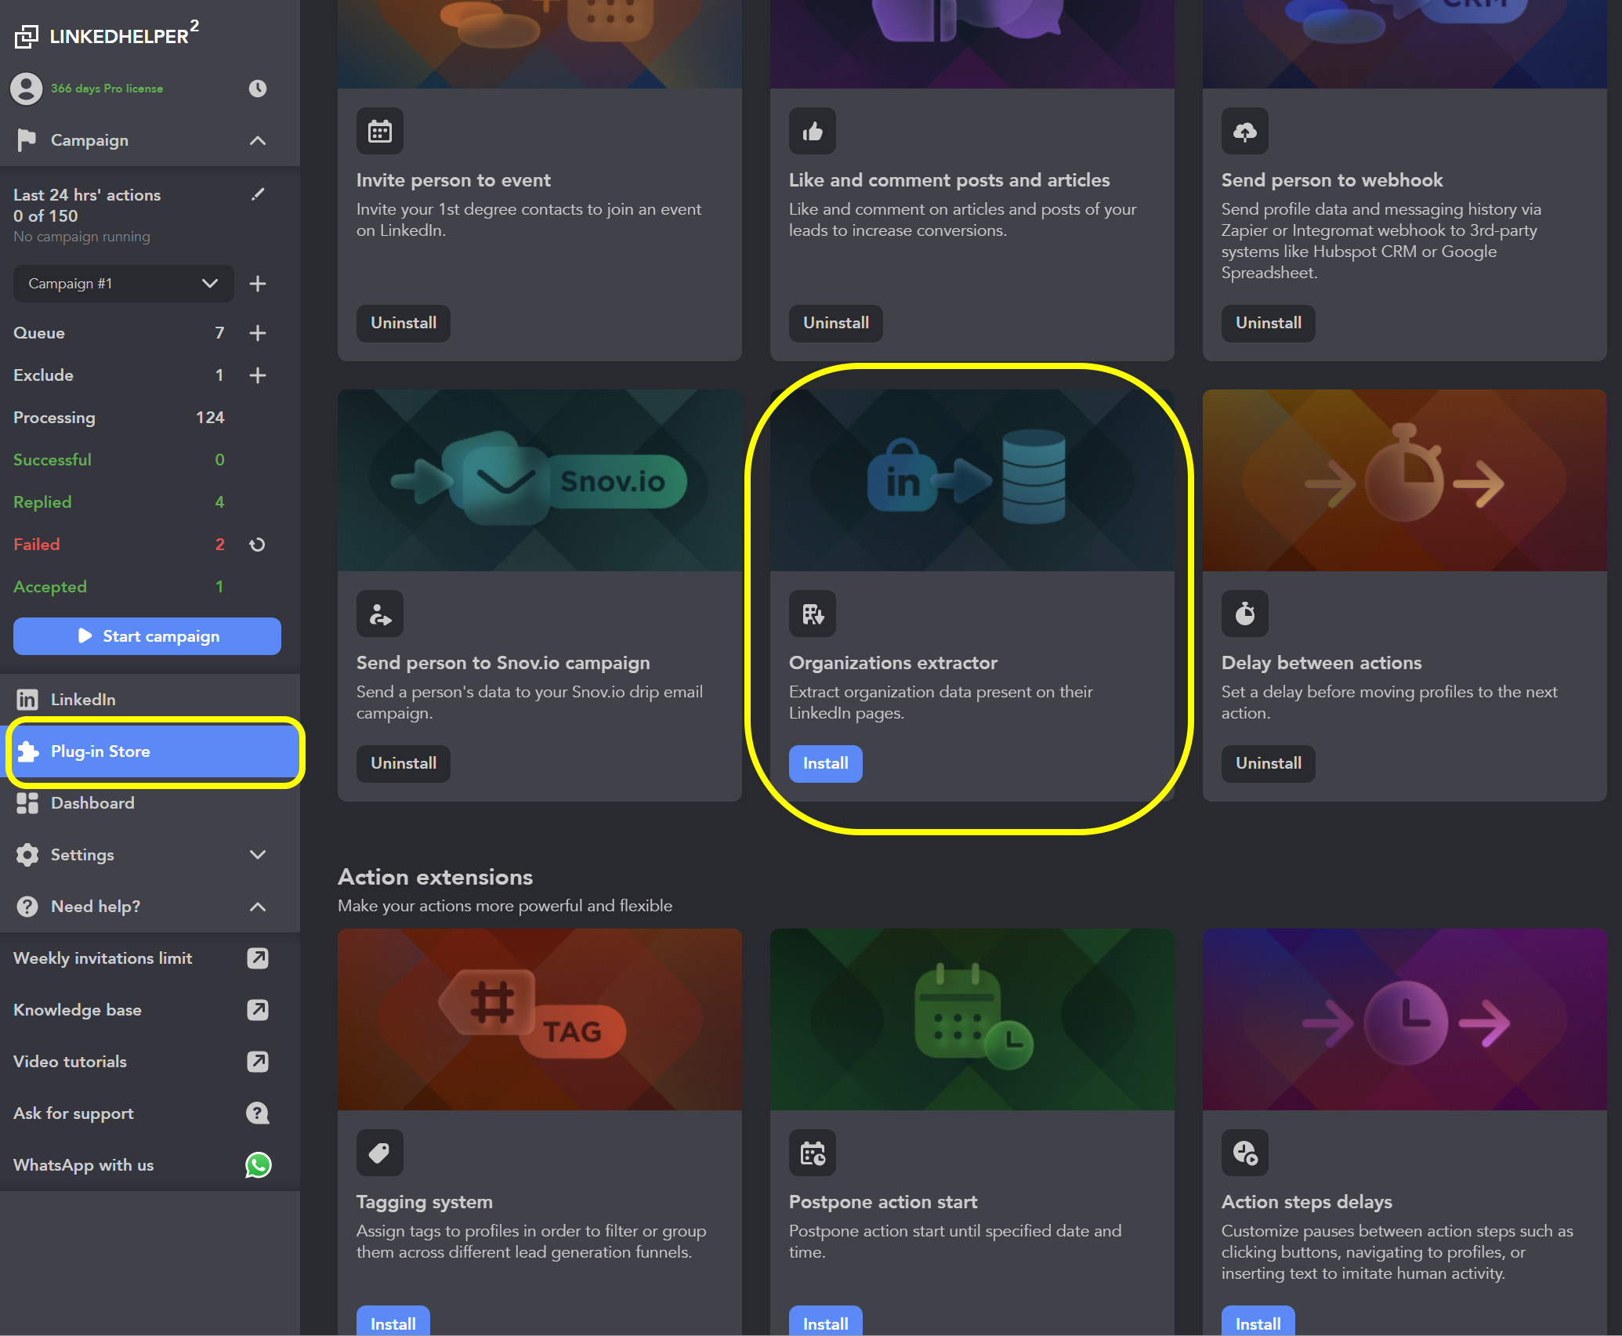
Task: Open the Tagging system TAG banner
Action: (x=540, y=1019)
